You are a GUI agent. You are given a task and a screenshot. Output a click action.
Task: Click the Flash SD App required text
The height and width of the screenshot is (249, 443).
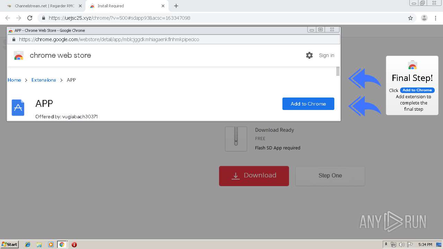[x=278, y=148]
